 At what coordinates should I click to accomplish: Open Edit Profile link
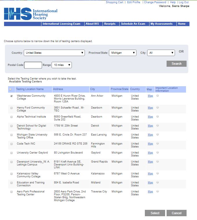134,2
